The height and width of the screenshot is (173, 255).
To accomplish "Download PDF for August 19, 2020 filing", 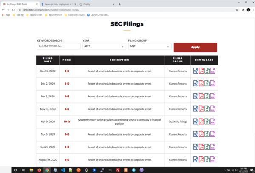I will [x=201, y=159].
